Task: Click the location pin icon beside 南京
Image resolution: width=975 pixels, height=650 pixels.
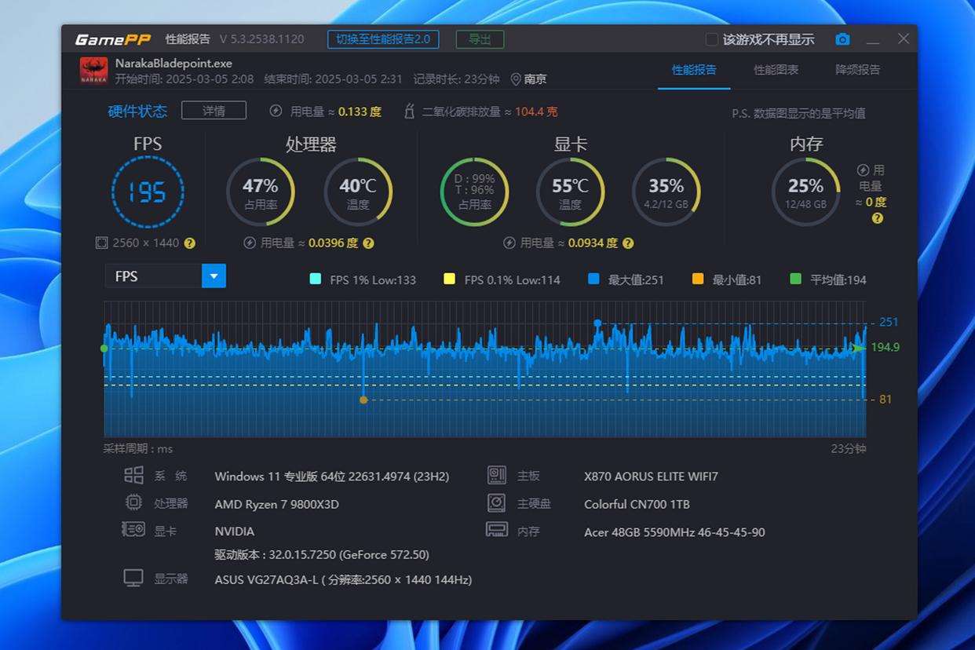Action: click(516, 79)
